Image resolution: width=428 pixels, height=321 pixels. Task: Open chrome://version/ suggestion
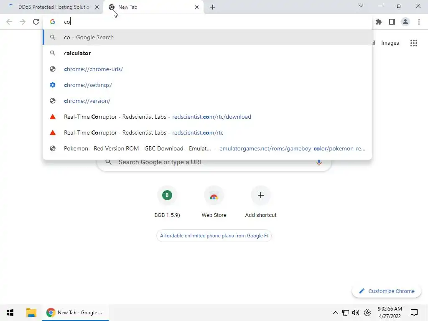207,101
